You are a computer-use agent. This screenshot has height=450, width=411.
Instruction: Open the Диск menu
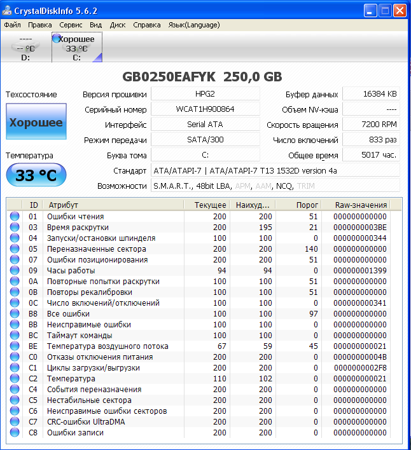pyautogui.click(x=118, y=25)
